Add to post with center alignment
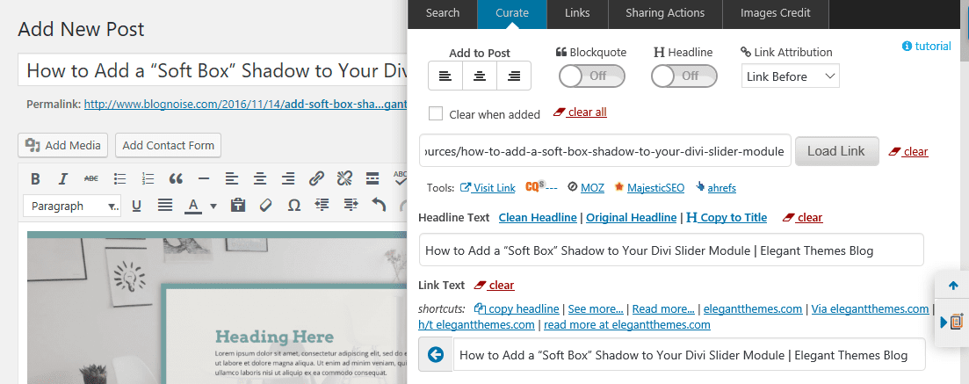 click(x=480, y=76)
